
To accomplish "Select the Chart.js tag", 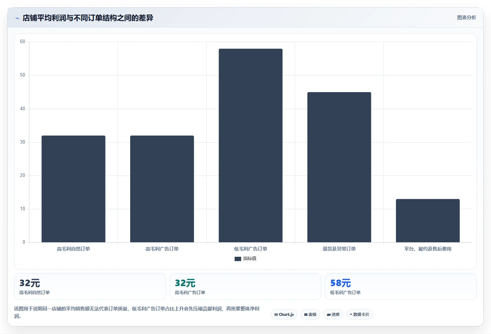I will click(284, 314).
